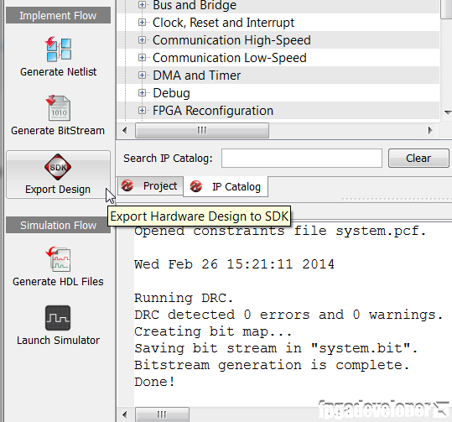Expand the Debug category

pyautogui.click(x=142, y=92)
